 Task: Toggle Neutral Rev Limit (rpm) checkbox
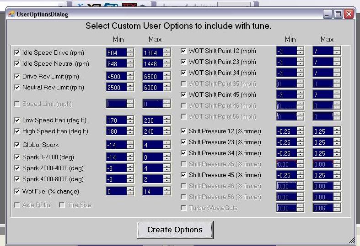pyautogui.click(x=17, y=87)
